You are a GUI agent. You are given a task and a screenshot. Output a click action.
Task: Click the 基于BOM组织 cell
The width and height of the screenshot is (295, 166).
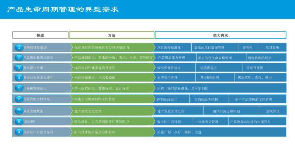(215, 77)
